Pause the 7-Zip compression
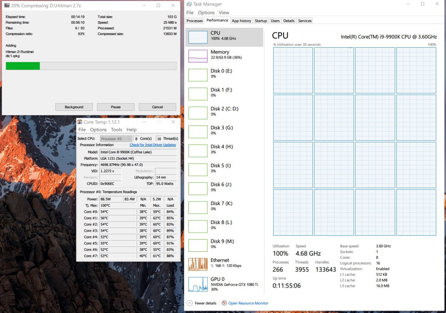 [116, 107]
